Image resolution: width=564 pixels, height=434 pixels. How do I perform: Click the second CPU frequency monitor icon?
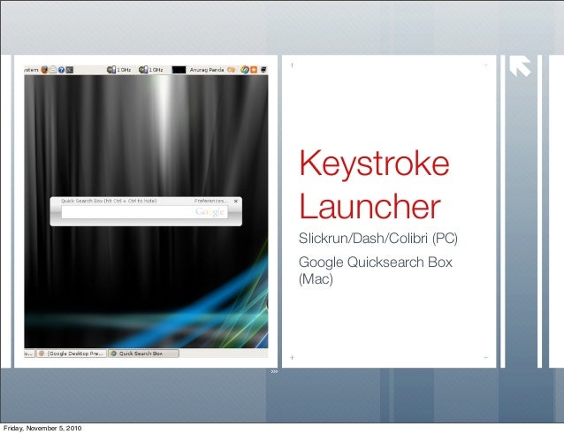coord(143,70)
